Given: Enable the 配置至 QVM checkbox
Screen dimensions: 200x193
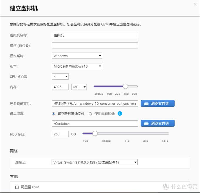Looking at the screenshot, I should pos(17,187).
